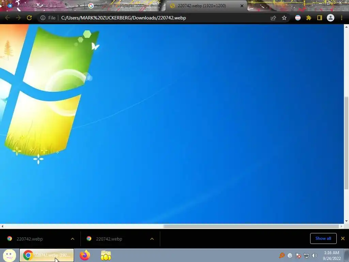Bookmark this tab with the star icon
Viewport: 349px width, 262px height.
(284, 18)
